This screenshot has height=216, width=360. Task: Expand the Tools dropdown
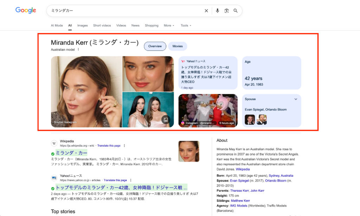[x=185, y=25]
